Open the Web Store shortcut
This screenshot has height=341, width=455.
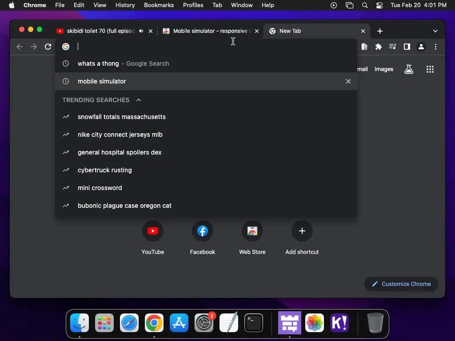(252, 238)
